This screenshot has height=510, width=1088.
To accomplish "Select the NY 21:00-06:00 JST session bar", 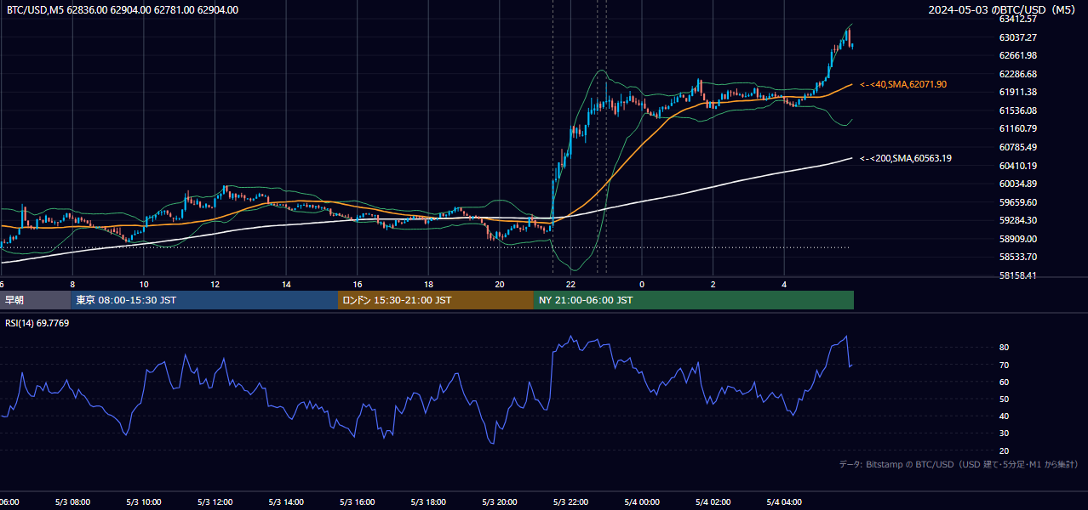I will tap(694, 300).
